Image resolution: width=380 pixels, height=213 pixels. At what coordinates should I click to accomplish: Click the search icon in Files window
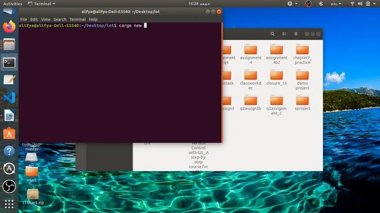pos(273,34)
